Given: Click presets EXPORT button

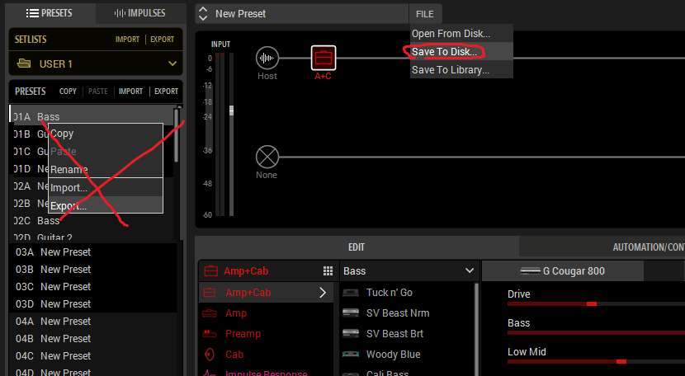Looking at the screenshot, I should click(x=166, y=92).
